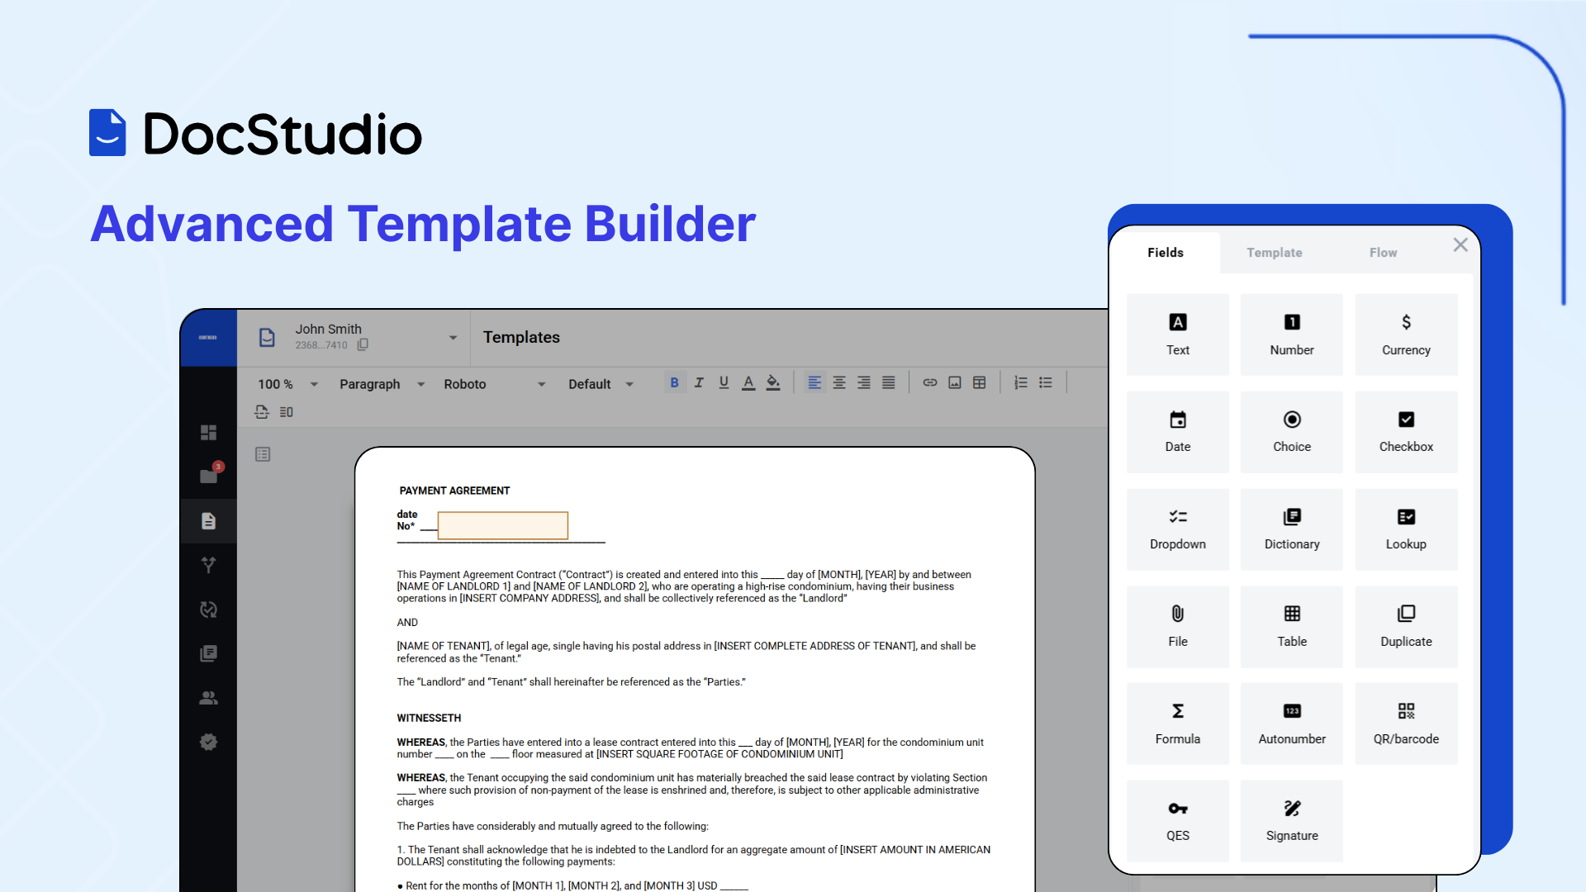Toggle underline formatting
Viewport: 1586px width, 892px height.
pos(724,382)
